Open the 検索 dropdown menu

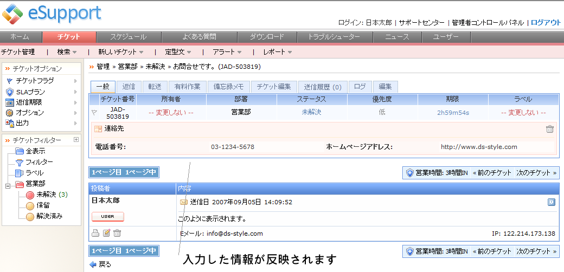click(67, 52)
